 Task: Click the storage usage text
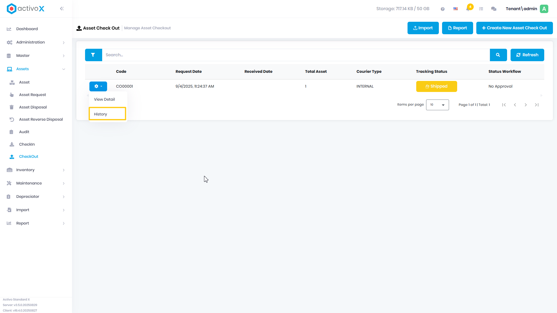coord(403,9)
